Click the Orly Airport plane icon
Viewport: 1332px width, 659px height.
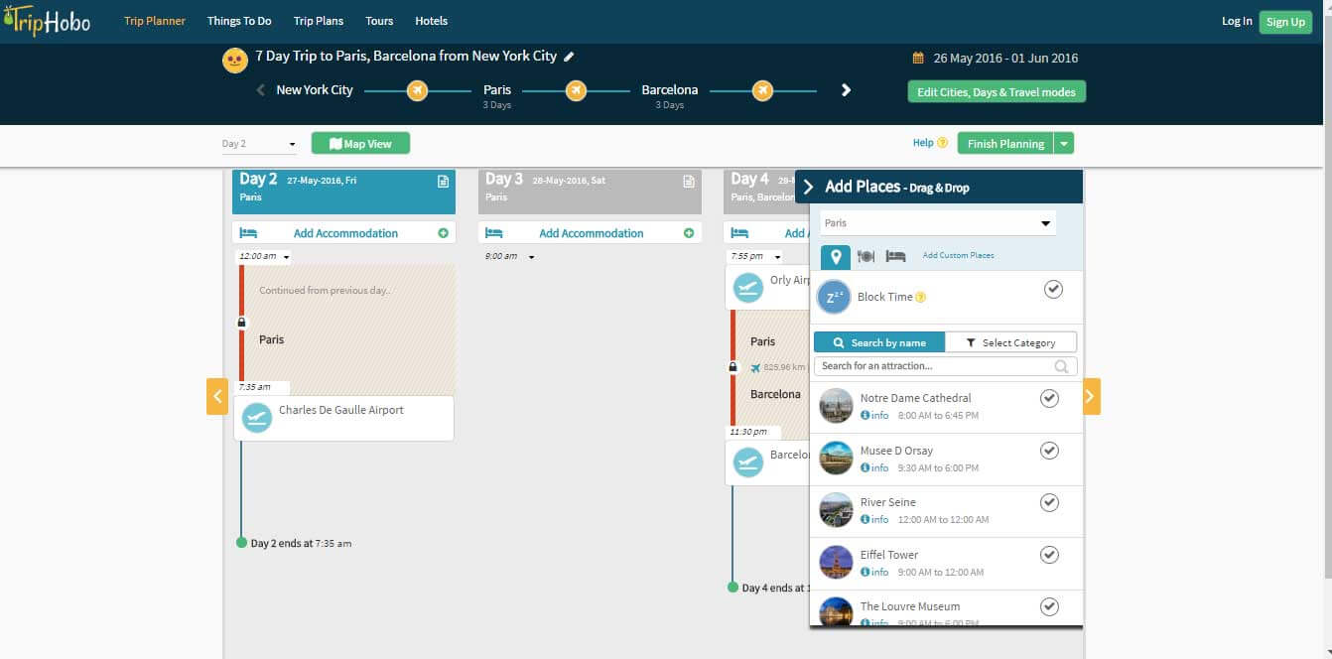pos(747,288)
